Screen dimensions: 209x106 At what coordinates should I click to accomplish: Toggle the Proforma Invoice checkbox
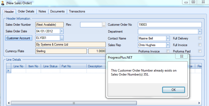pos(168,51)
